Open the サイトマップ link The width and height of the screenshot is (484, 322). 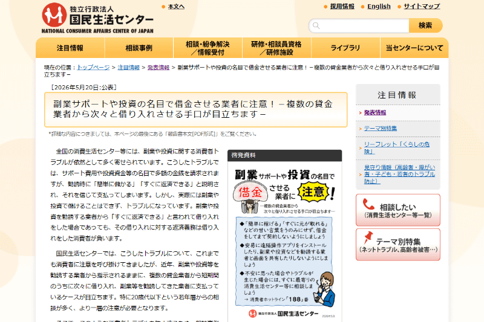[422, 7]
